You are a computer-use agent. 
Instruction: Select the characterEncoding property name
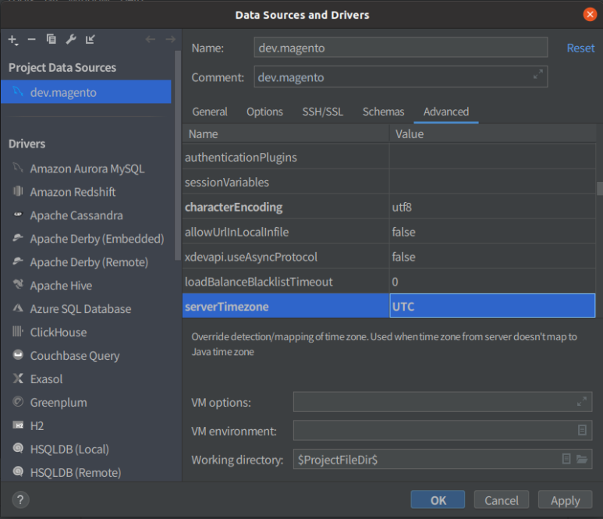pos(233,207)
